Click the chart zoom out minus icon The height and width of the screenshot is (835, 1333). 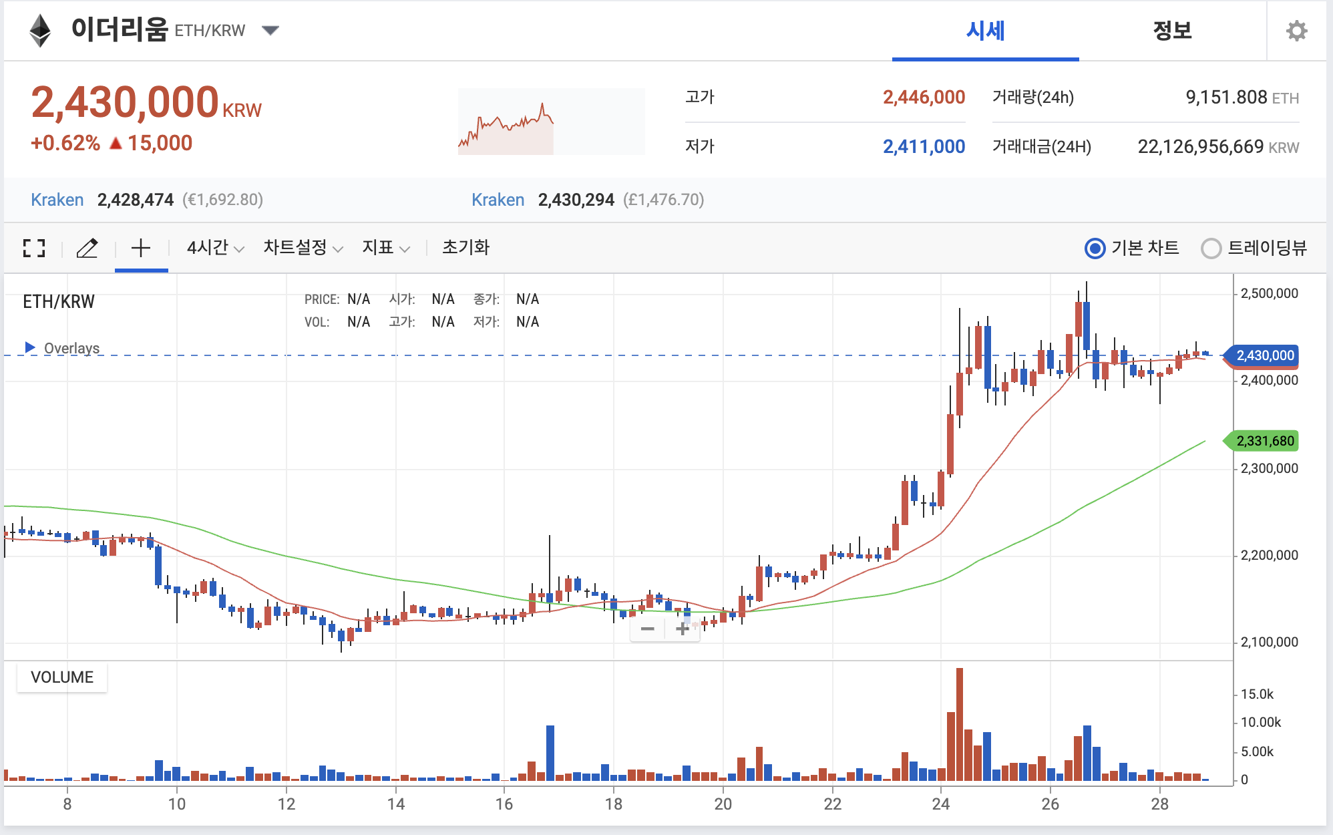click(x=647, y=629)
